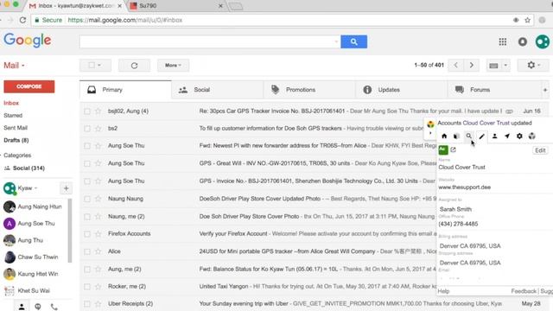Screen dimensions: 553x311
Task: Open Gmail settings gear
Action: 533,66
